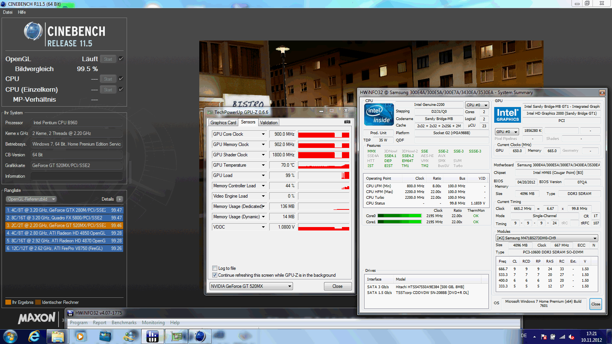Open the Windows Start menu orb
Screen dimensions: 612x344
pos(10,336)
